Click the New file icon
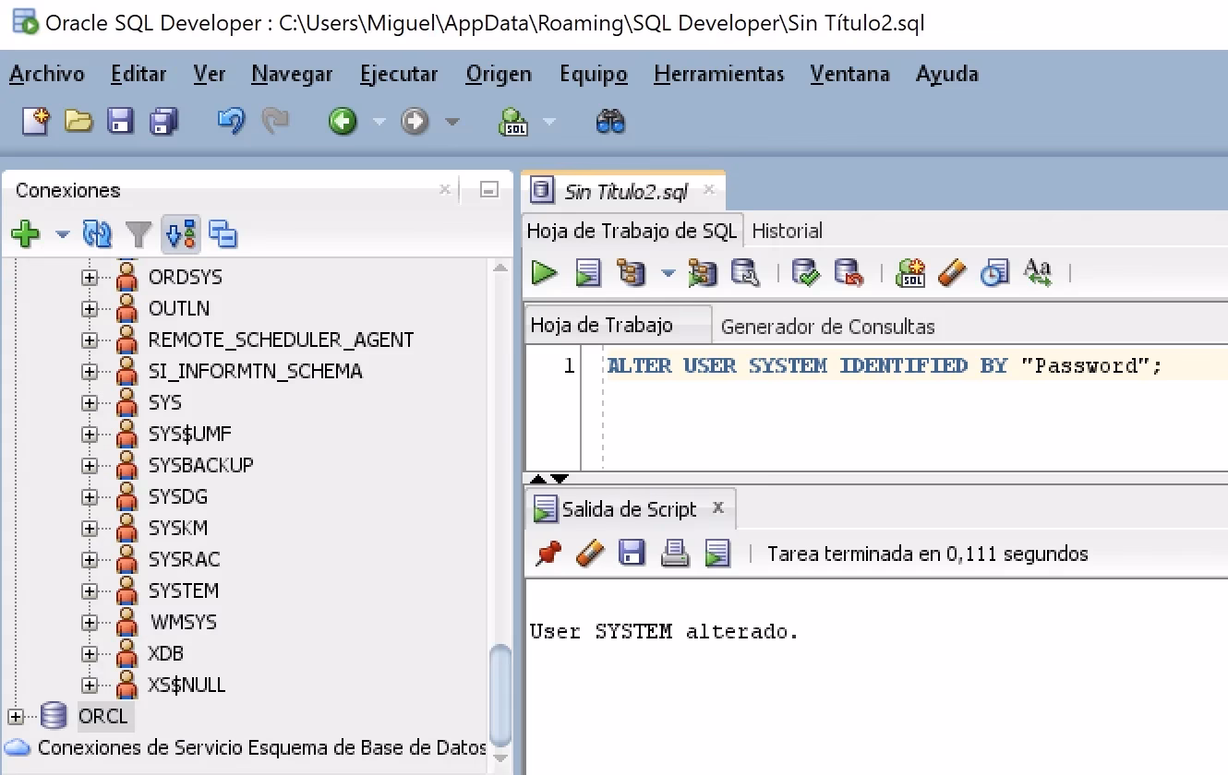Image resolution: width=1228 pixels, height=775 pixels. [x=35, y=121]
